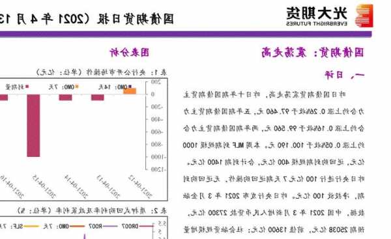Click the orange bar above 2021-04-12

[130, 91]
